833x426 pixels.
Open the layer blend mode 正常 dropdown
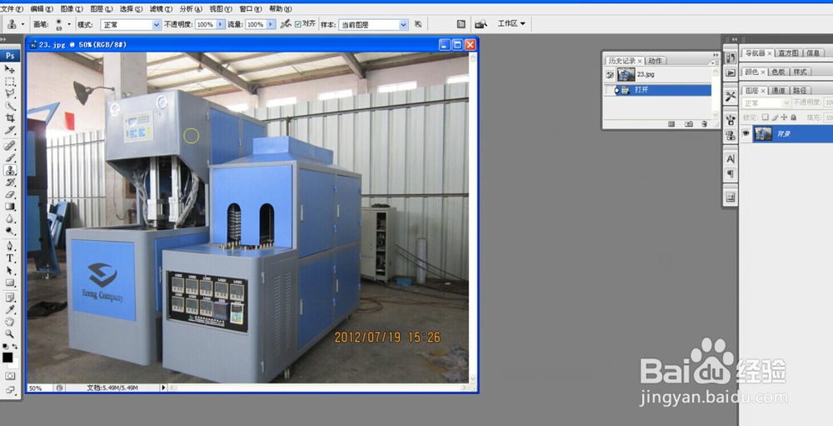(x=766, y=103)
